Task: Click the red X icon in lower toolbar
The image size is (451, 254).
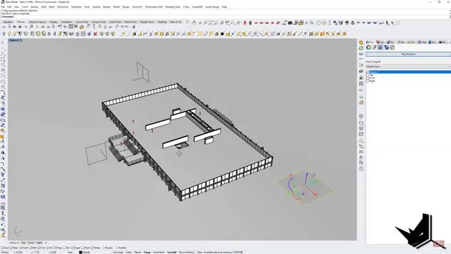Action: [x=95, y=34]
